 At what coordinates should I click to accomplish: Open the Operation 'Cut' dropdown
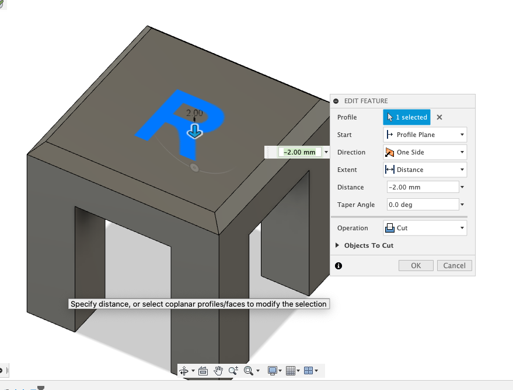pos(425,228)
